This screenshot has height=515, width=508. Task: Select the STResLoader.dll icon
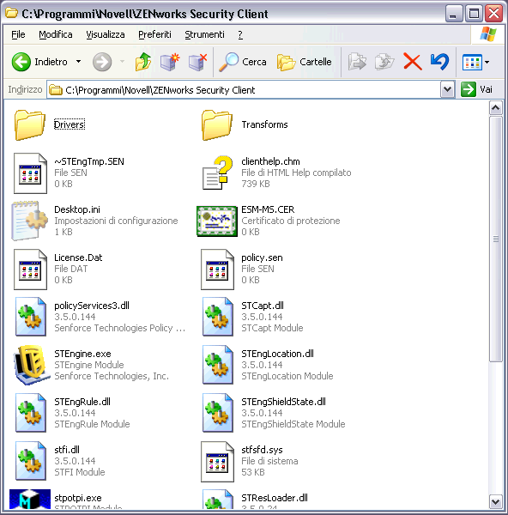pos(218,499)
